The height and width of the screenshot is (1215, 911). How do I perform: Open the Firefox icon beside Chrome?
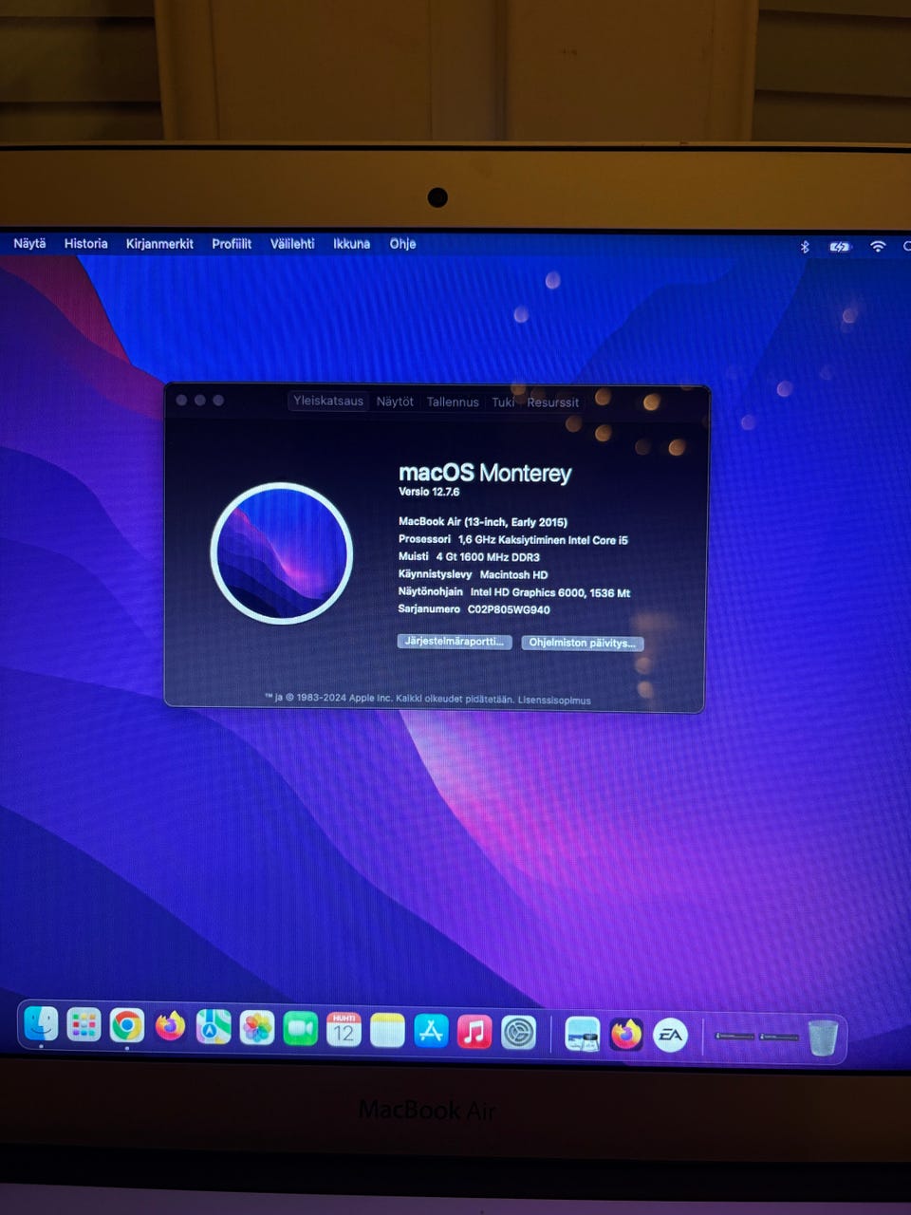point(170,1027)
